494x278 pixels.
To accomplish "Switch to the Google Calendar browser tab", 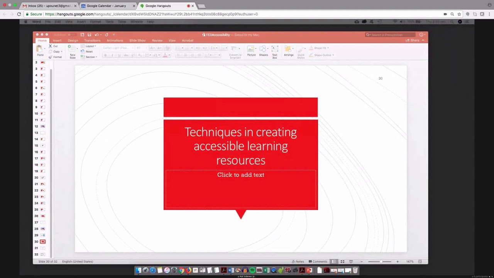I will (106, 6).
